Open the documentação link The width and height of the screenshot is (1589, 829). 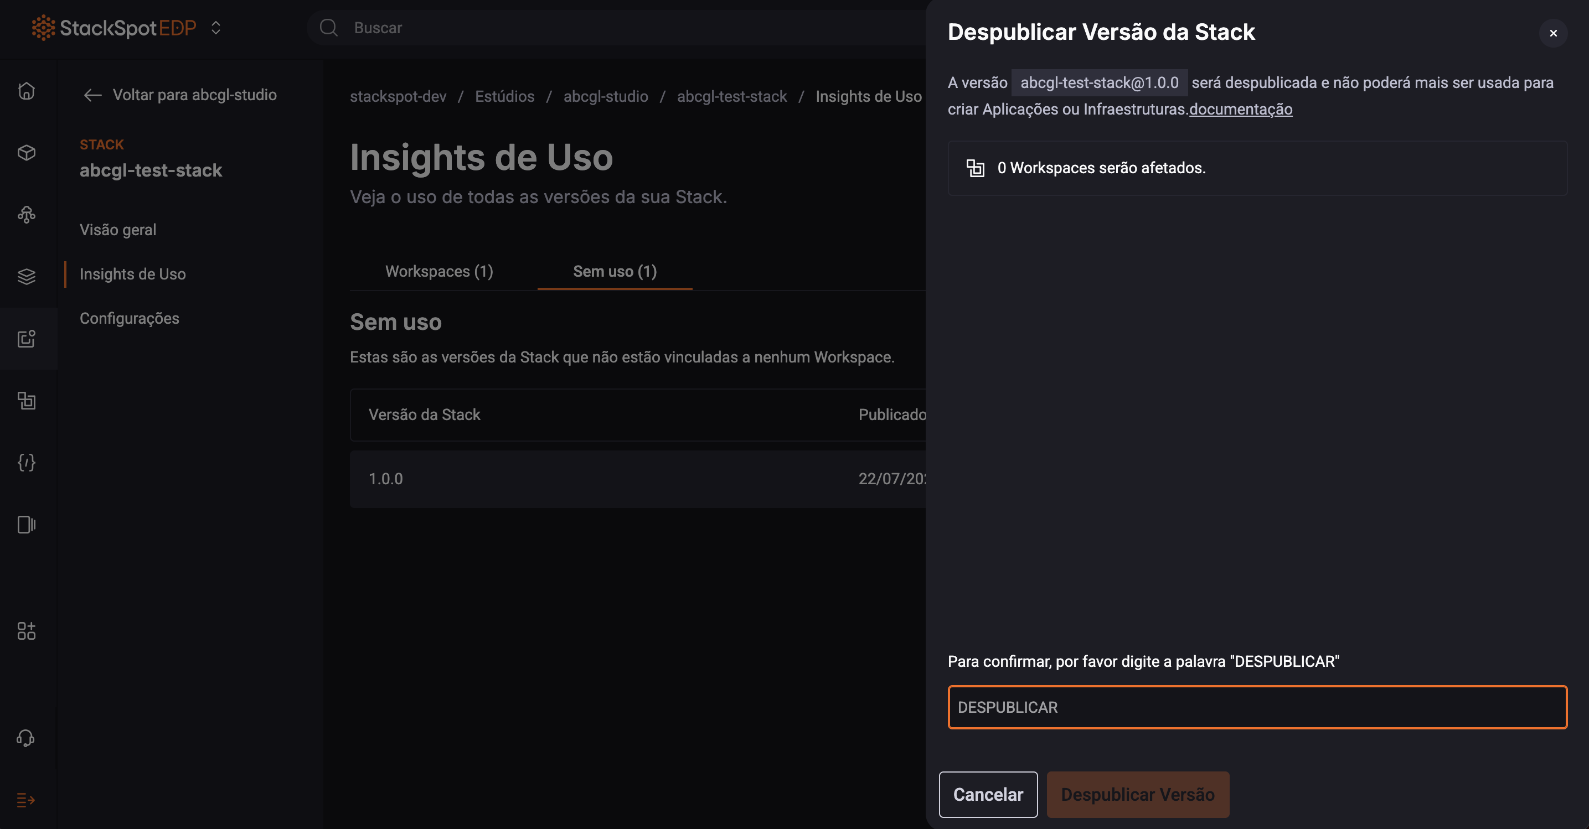point(1241,109)
